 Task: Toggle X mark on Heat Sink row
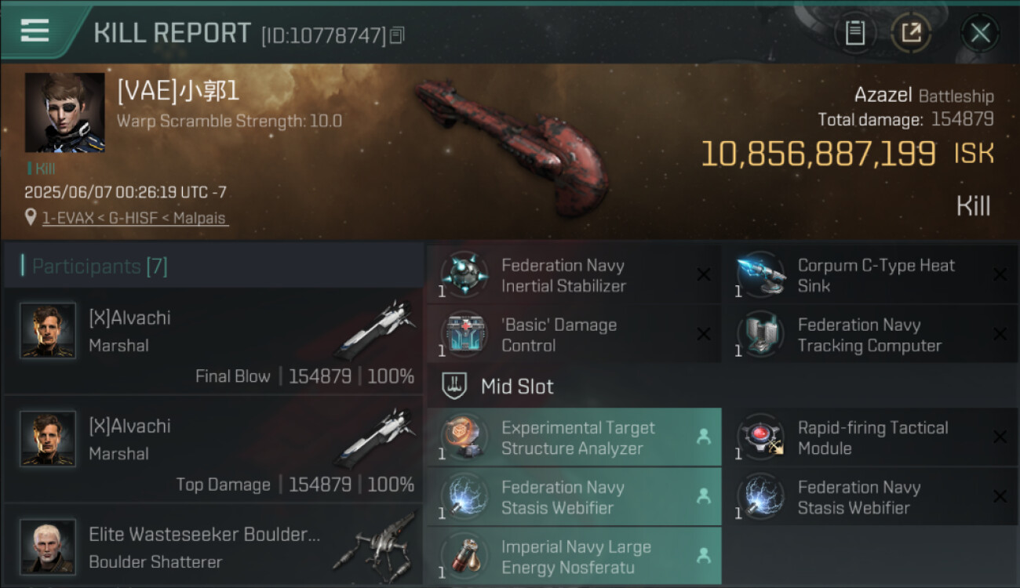(1000, 274)
